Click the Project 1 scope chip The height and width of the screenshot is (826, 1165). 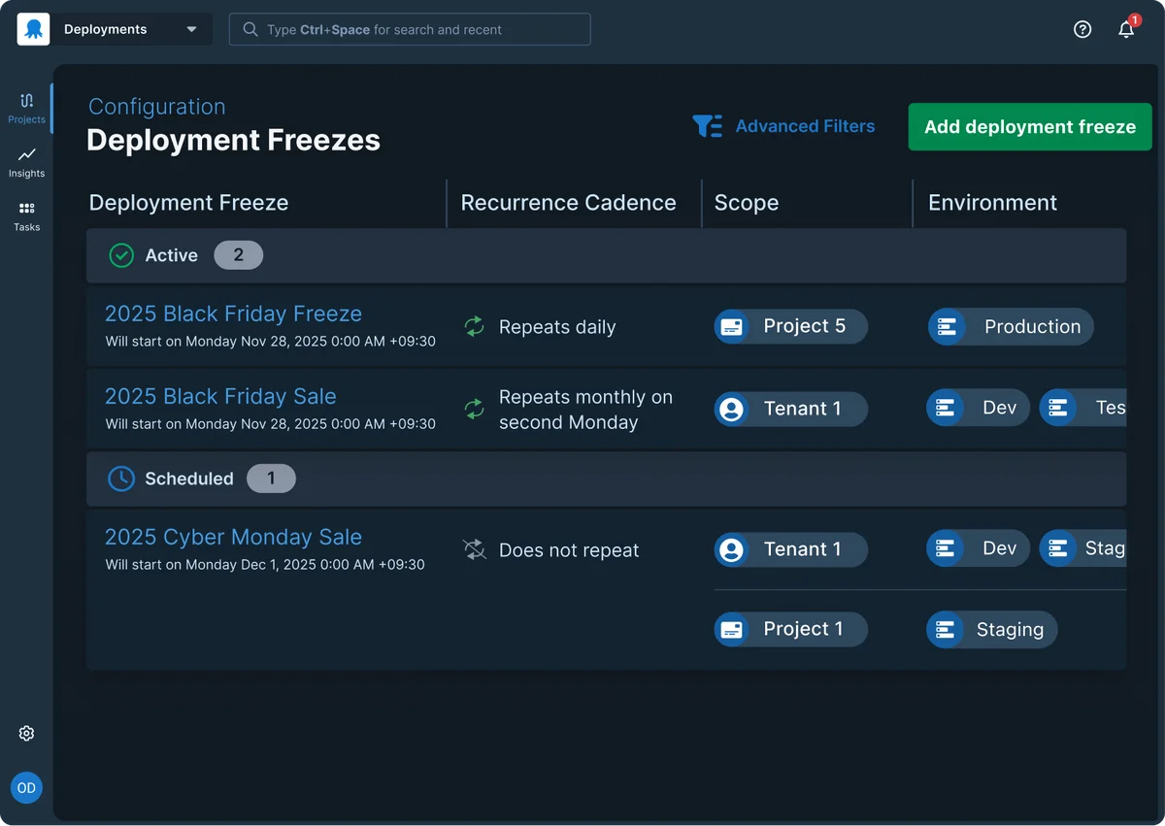pos(791,629)
